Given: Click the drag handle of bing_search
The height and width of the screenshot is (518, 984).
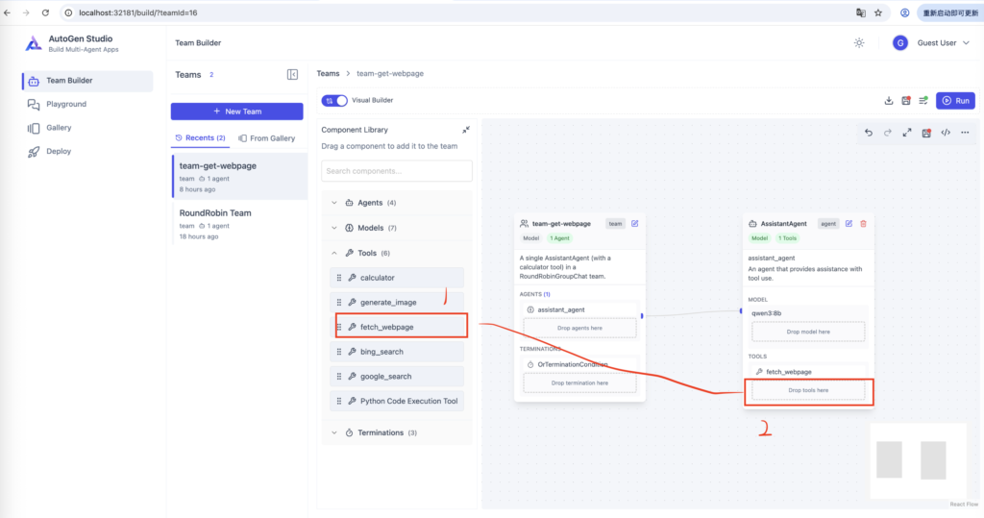Looking at the screenshot, I should tap(339, 352).
